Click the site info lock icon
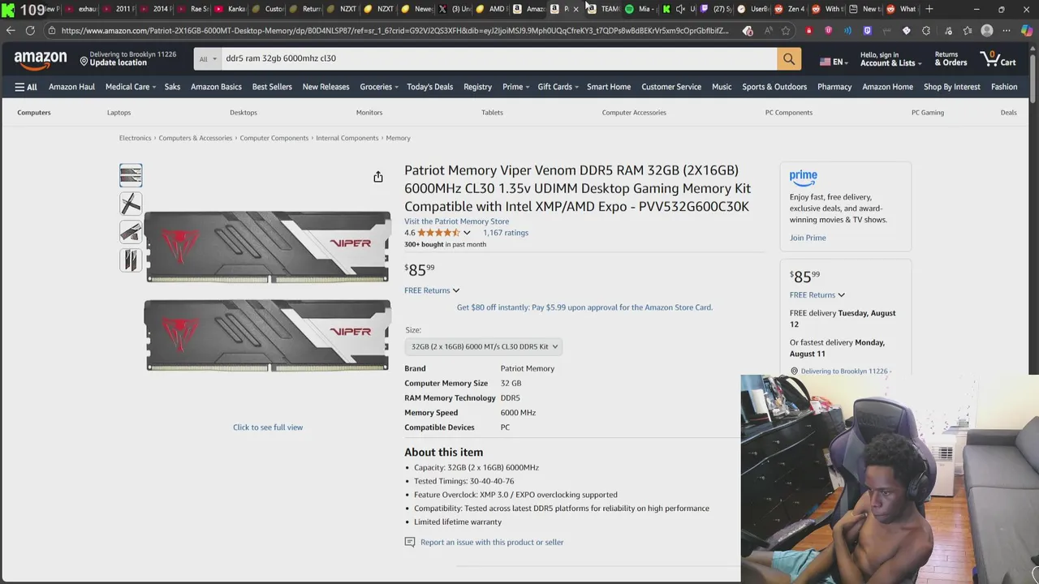This screenshot has height=584, width=1039. pos(52,31)
